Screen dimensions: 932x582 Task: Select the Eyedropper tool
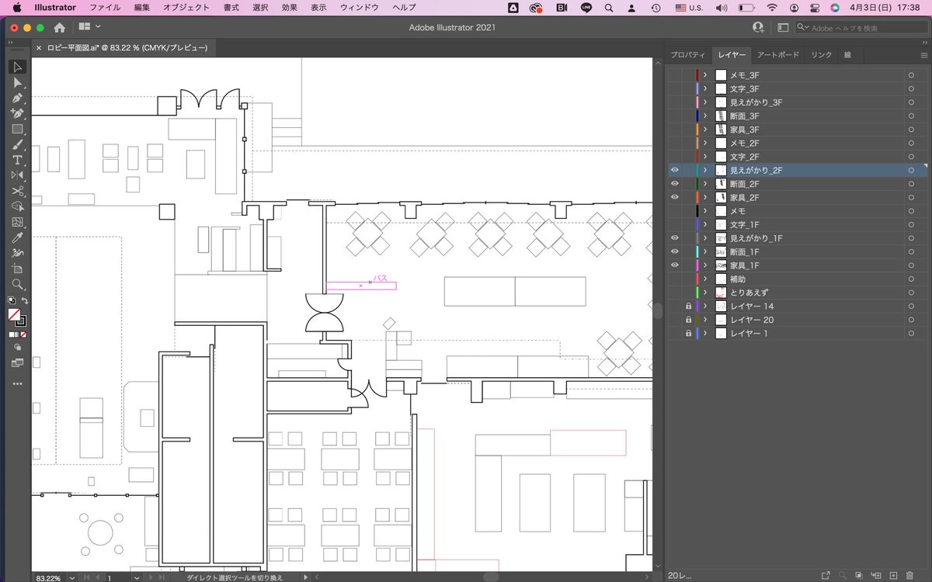[x=17, y=237]
